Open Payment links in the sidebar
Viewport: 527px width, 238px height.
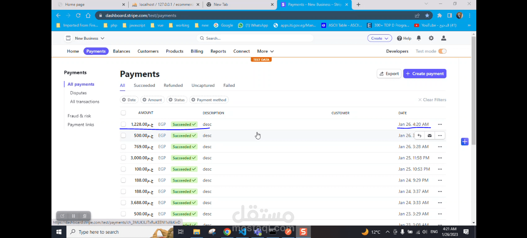(x=81, y=125)
